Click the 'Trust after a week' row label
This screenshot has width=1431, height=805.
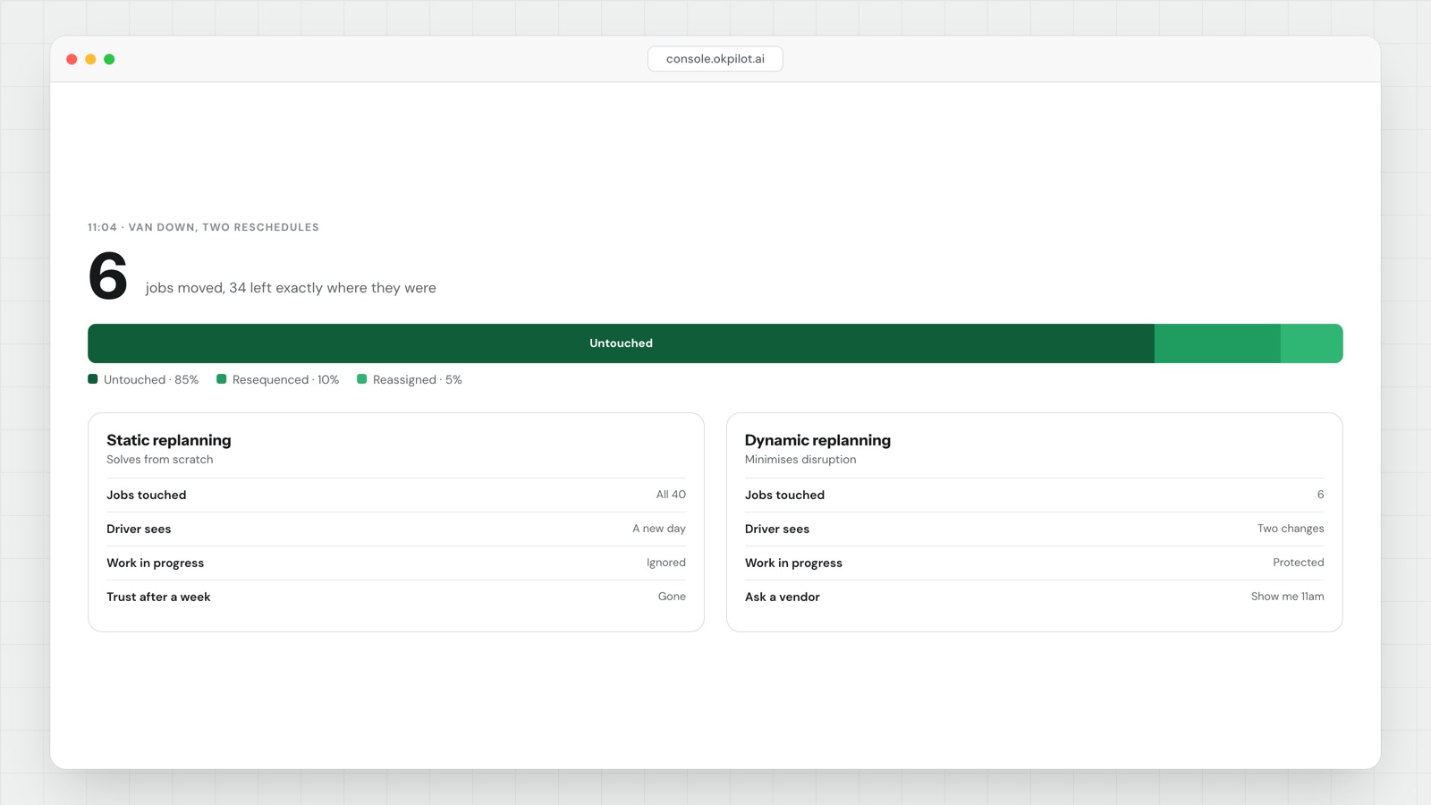tap(158, 597)
